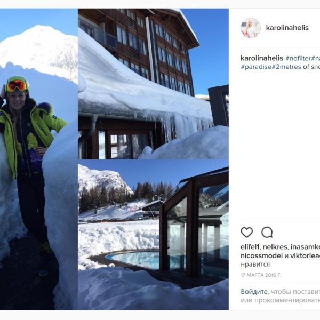Open the karolinahelis username header link
320x320 pixels.
pos(287,28)
